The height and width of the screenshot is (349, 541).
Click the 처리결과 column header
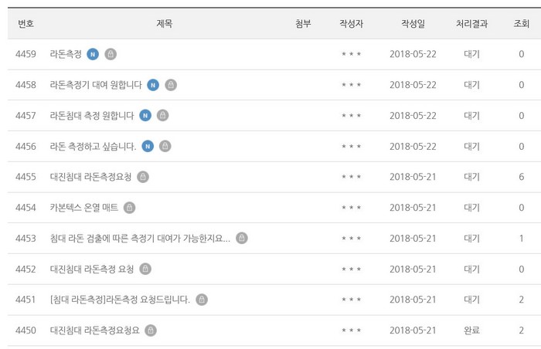tap(471, 23)
